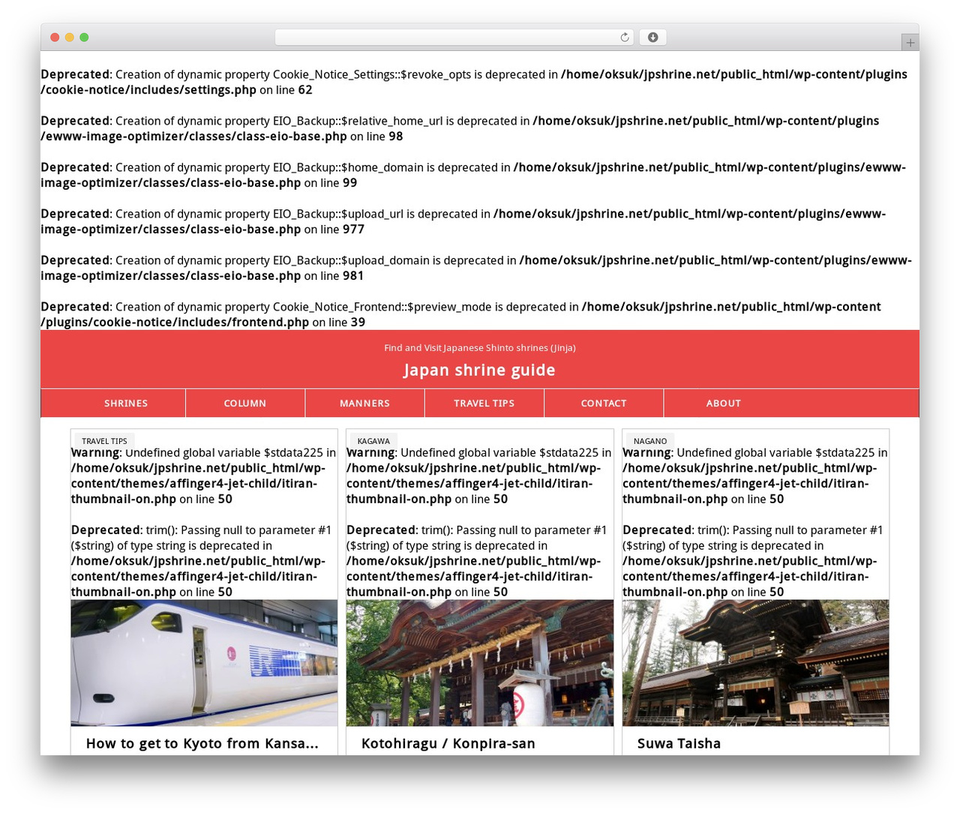Screen dimensions: 960x813
Task: Open the train photo thumbnail
Action: (x=204, y=663)
